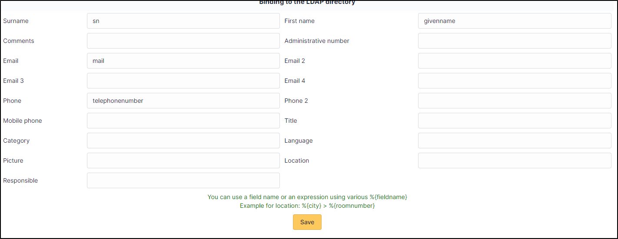
Task: Select the Surname field containing sn
Action: click(183, 21)
